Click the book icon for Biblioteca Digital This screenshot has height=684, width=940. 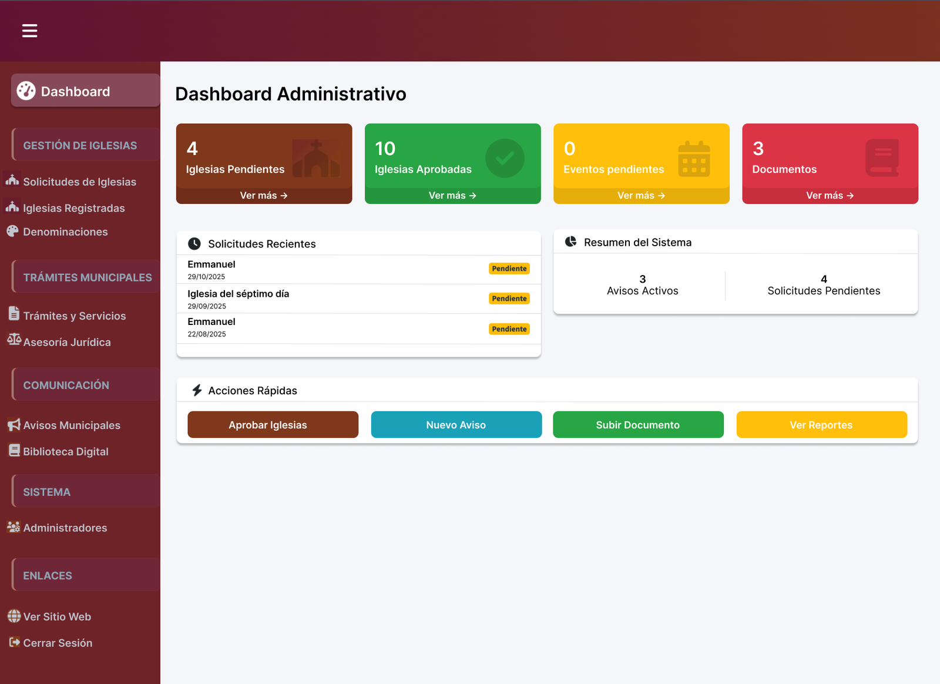(14, 450)
